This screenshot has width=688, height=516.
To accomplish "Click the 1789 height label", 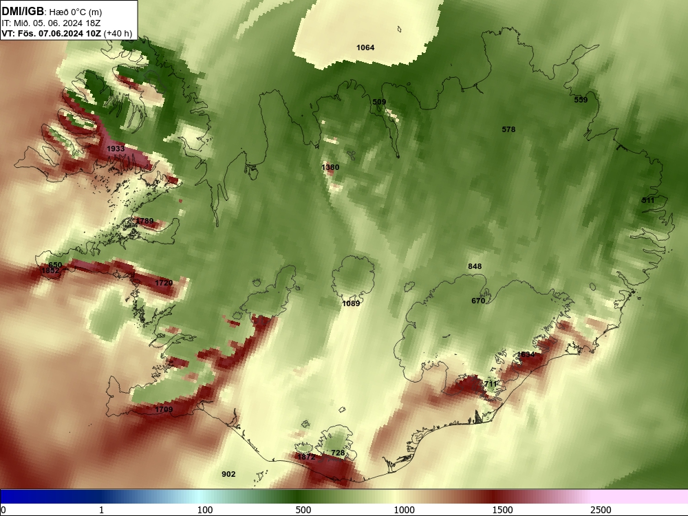I will [x=144, y=221].
